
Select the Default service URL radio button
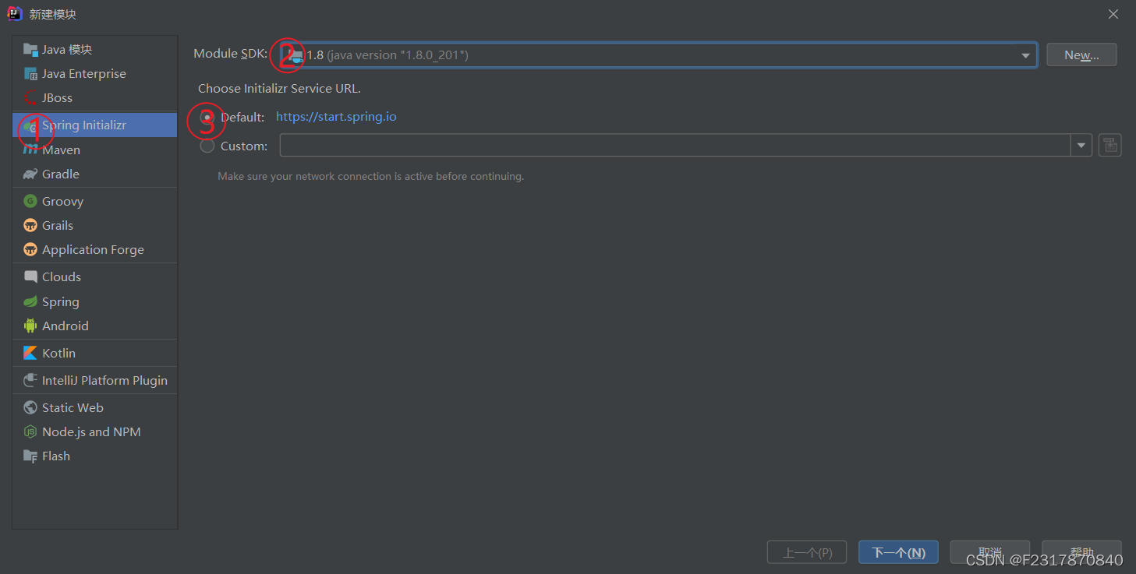[207, 117]
